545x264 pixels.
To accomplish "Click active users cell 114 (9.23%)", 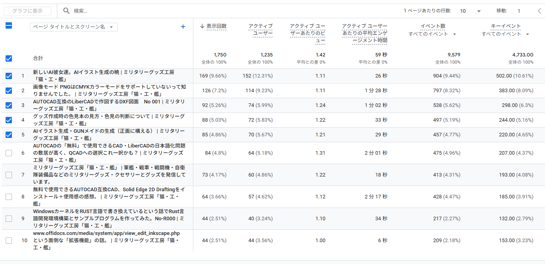I will pos(259,91).
